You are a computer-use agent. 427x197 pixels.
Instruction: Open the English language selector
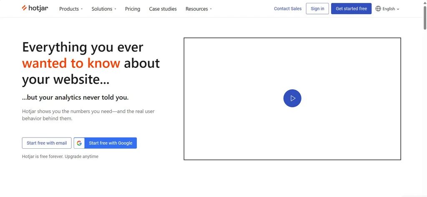coord(387,9)
